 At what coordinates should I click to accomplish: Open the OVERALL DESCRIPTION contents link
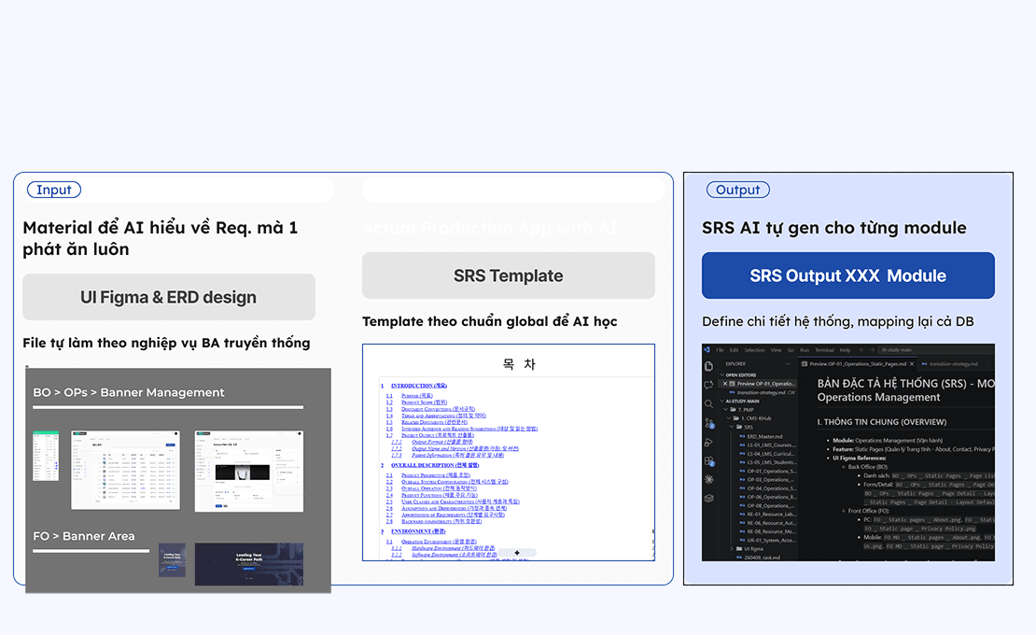click(435, 465)
